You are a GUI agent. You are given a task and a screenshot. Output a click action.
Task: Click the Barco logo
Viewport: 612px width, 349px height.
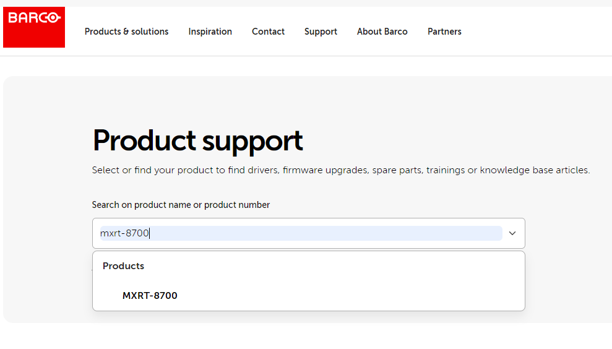pos(34,27)
